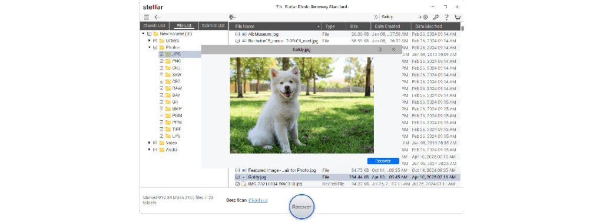Viewport: 603px width, 222px height.
Task: Toggle the Others folder checkbox
Action: 155,41
